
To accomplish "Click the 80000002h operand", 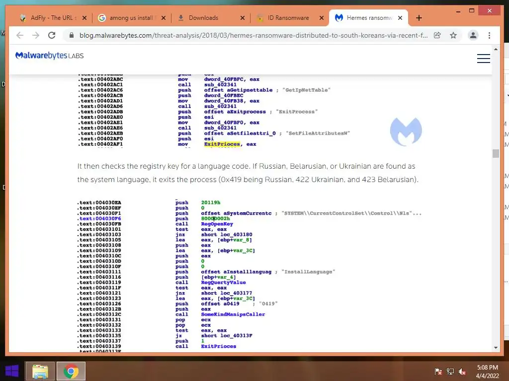I will (x=215, y=219).
